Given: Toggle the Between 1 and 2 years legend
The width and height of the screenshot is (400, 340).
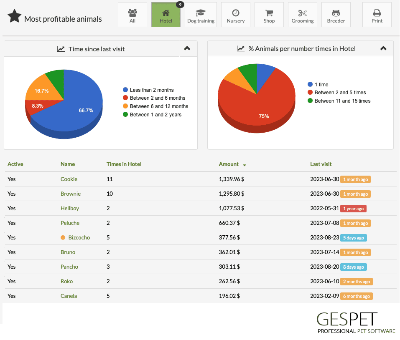Looking at the screenshot, I should point(152,115).
